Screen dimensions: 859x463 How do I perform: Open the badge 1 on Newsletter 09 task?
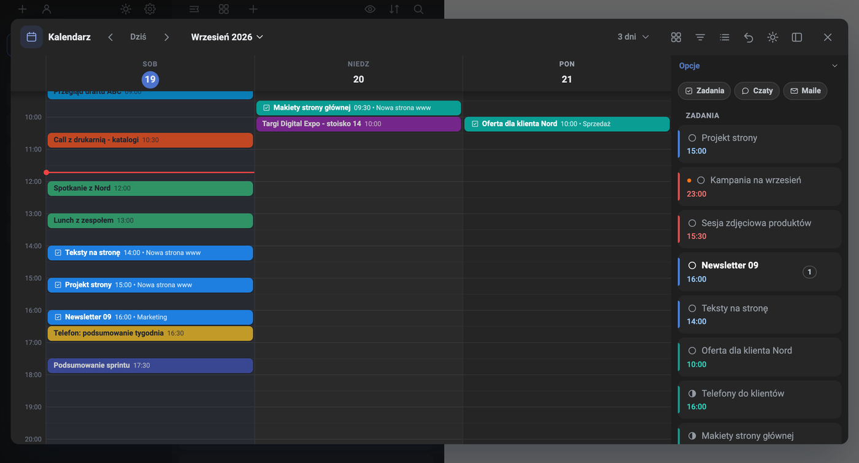tap(809, 272)
